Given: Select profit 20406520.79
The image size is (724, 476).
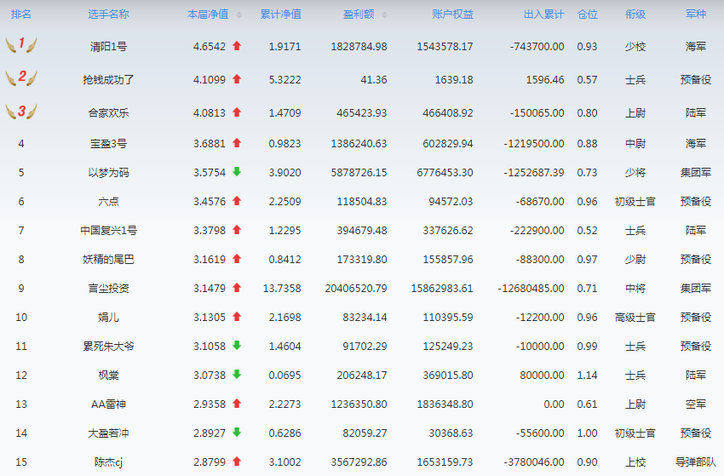Looking at the screenshot, I should point(356,289).
